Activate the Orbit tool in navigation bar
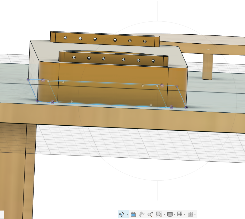The width and height of the screenshot is (245, 219). click(122, 214)
